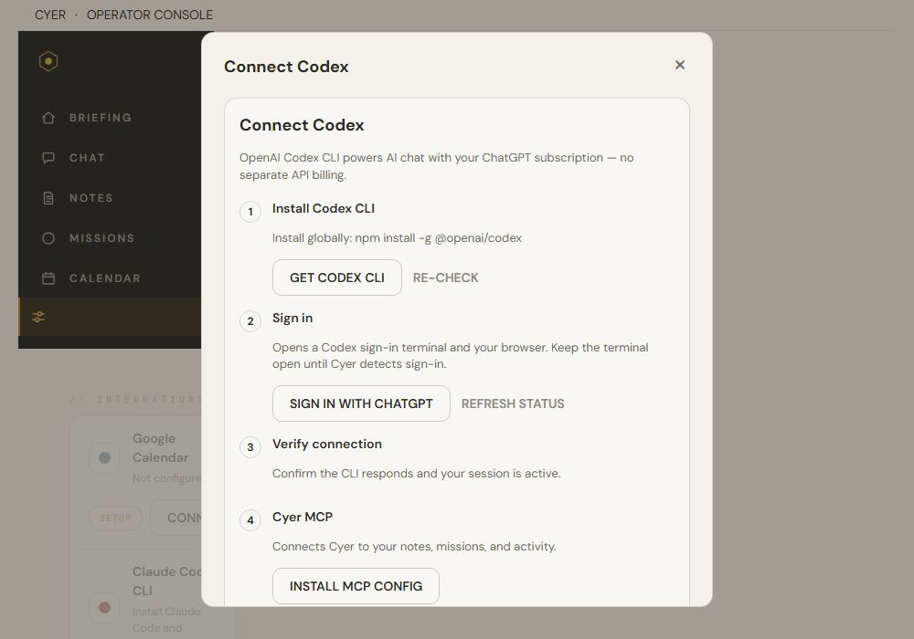
Task: Click the npm install command text
Action: click(439, 238)
